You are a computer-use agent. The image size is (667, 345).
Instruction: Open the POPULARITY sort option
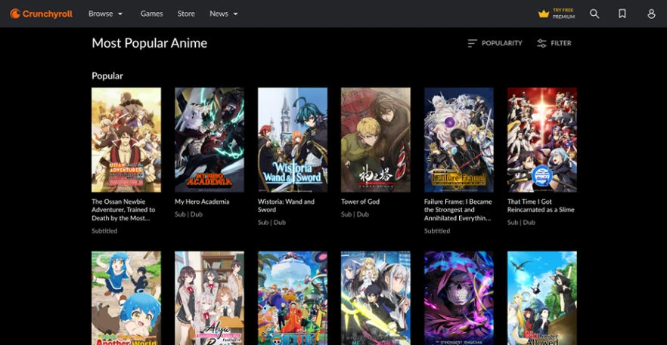tap(502, 43)
